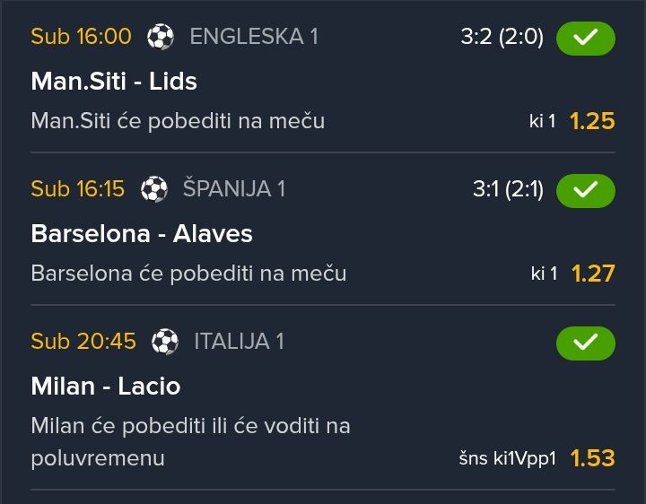646x504 pixels.
Task: Click the Sub 16:00 kickoff time
Action: (81, 37)
